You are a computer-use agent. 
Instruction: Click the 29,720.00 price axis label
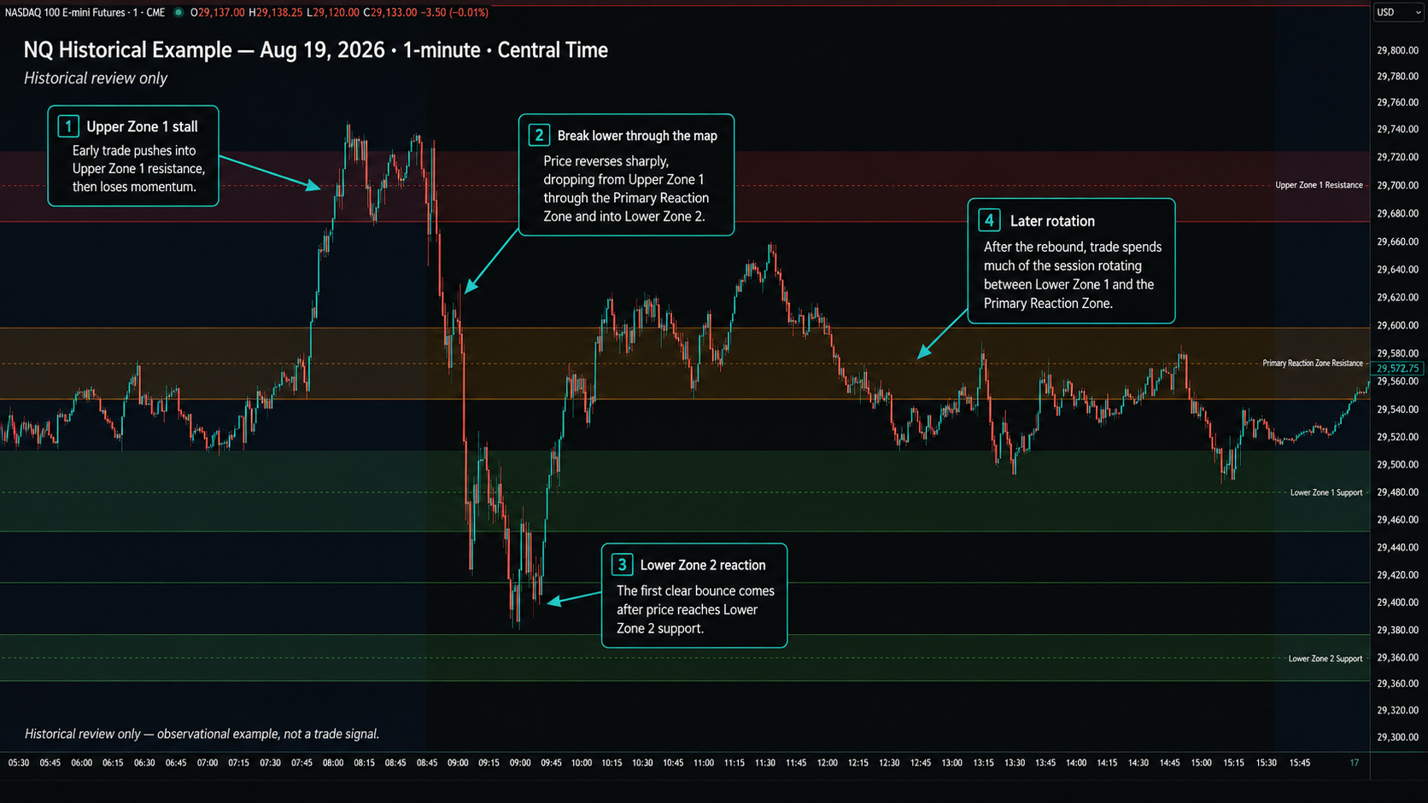pos(1397,158)
